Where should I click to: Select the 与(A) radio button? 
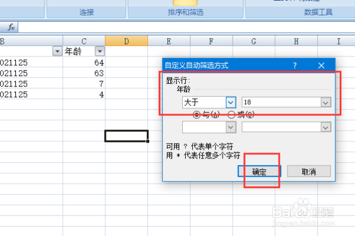click(196, 115)
